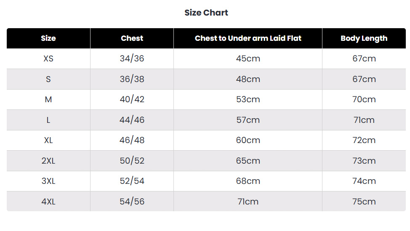Select the 2XL size cell
Image resolution: width=410 pixels, height=231 pixels.
[48, 161]
